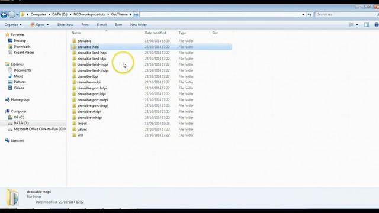Select the drawable-mdpi folder
This screenshot has height=213, width=379.
click(x=89, y=82)
